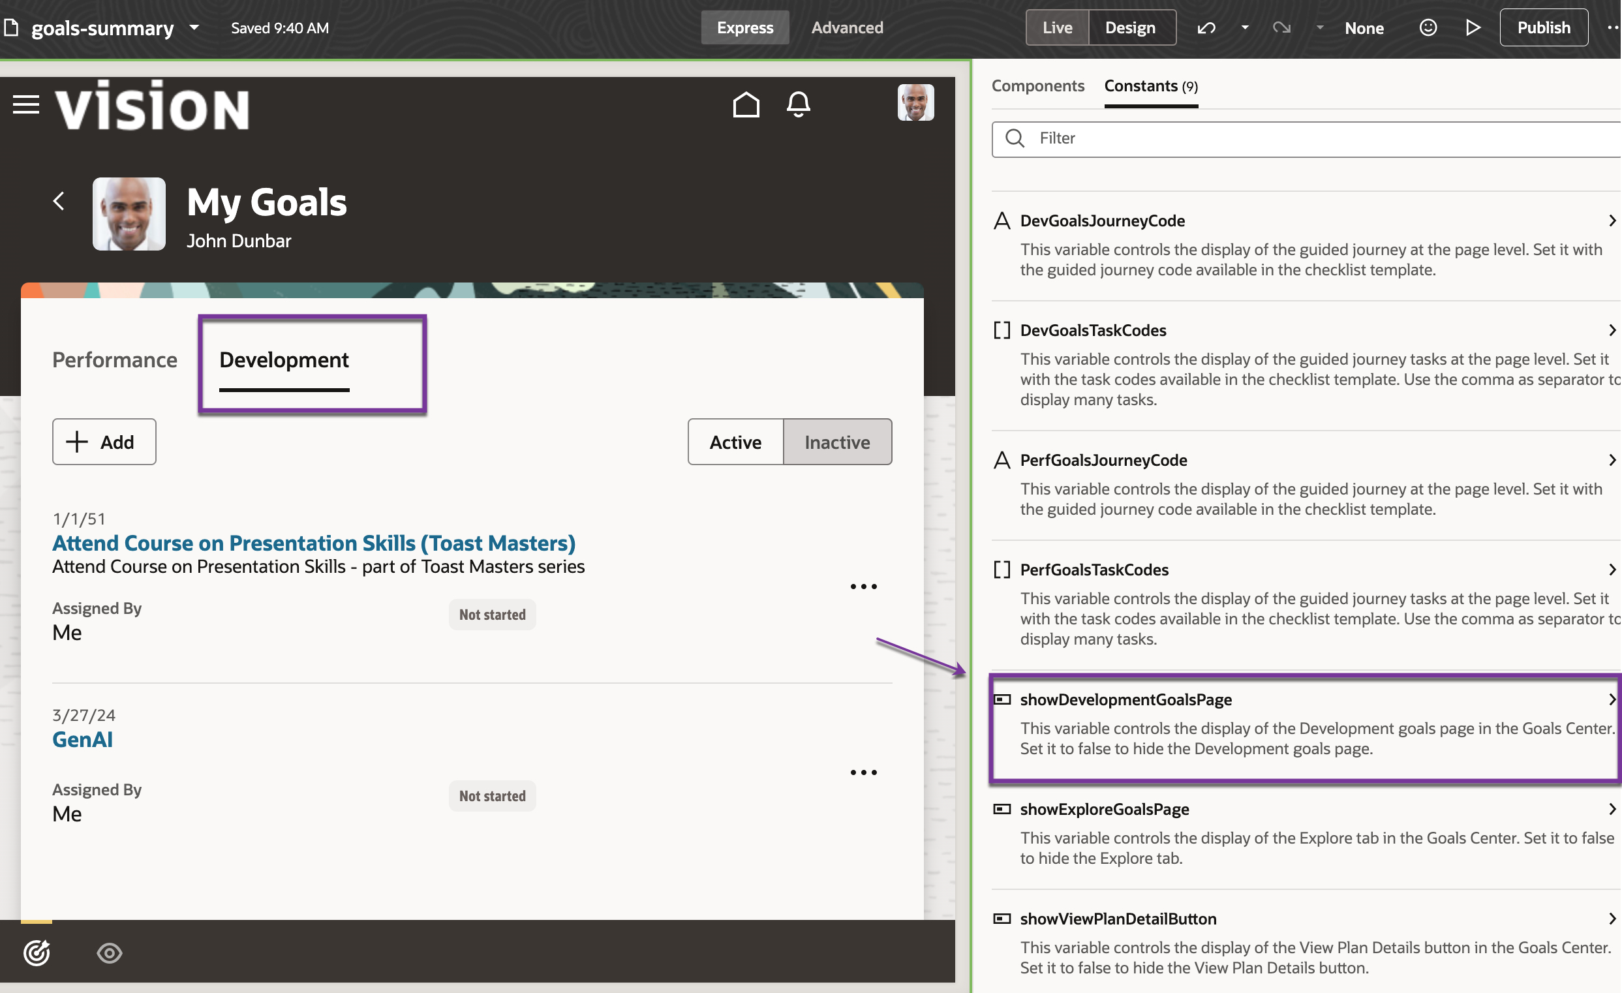Open the notifications bell icon
Viewport: 1622px width, 993px height.
click(798, 104)
